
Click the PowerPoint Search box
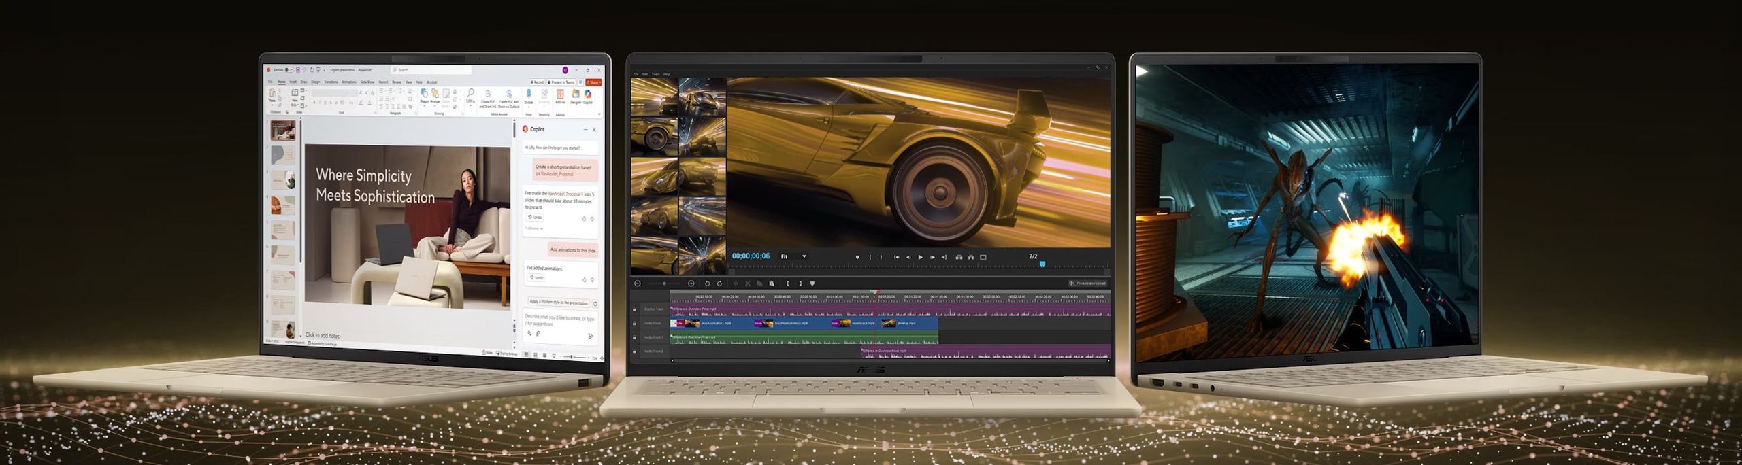pyautogui.click(x=431, y=70)
